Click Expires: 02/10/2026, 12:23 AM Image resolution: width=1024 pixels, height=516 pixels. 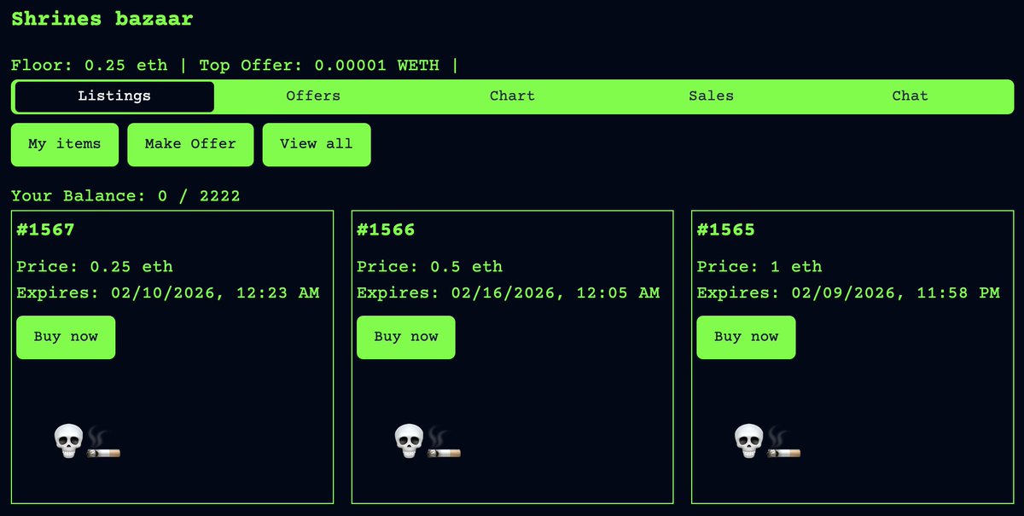tap(168, 293)
